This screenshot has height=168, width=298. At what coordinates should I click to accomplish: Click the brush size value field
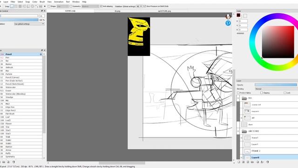(x=41, y=16)
